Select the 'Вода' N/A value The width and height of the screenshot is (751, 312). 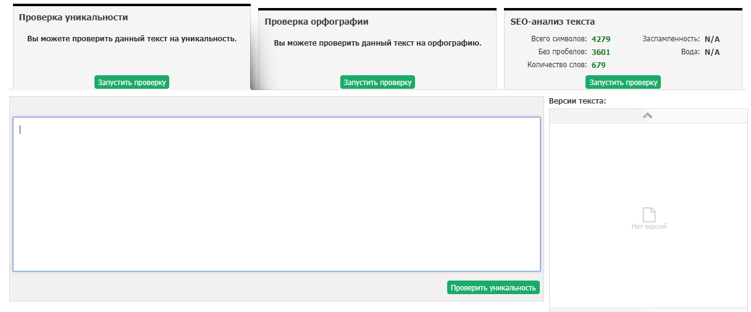click(712, 52)
